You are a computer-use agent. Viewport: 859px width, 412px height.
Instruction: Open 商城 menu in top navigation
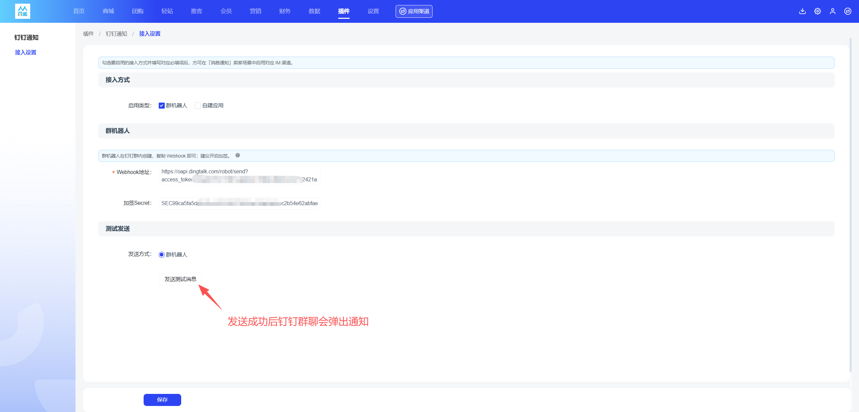[x=108, y=11]
